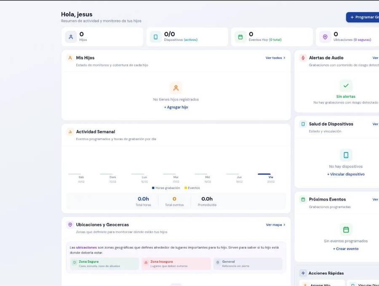Image resolution: width=379 pixels, height=286 pixels.
Task: Click the Zona Insegura card
Action: 176,264
